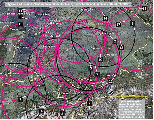Click the yellow 100 km scale bar
The height and width of the screenshot is (120, 154).
click(131, 97)
